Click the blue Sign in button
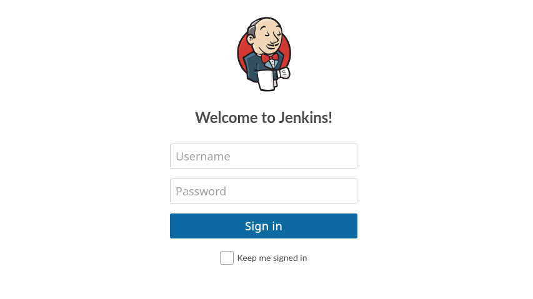 pos(264,226)
